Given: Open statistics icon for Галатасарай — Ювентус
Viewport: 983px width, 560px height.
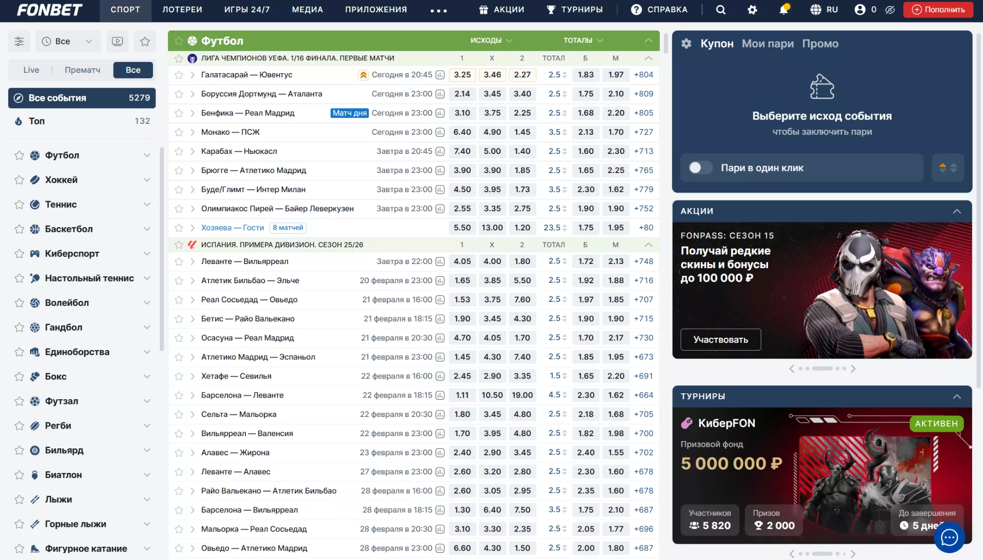Looking at the screenshot, I should click(x=440, y=75).
